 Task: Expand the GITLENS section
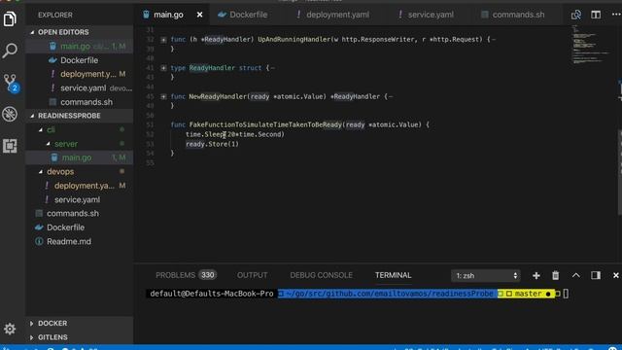tap(80, 337)
